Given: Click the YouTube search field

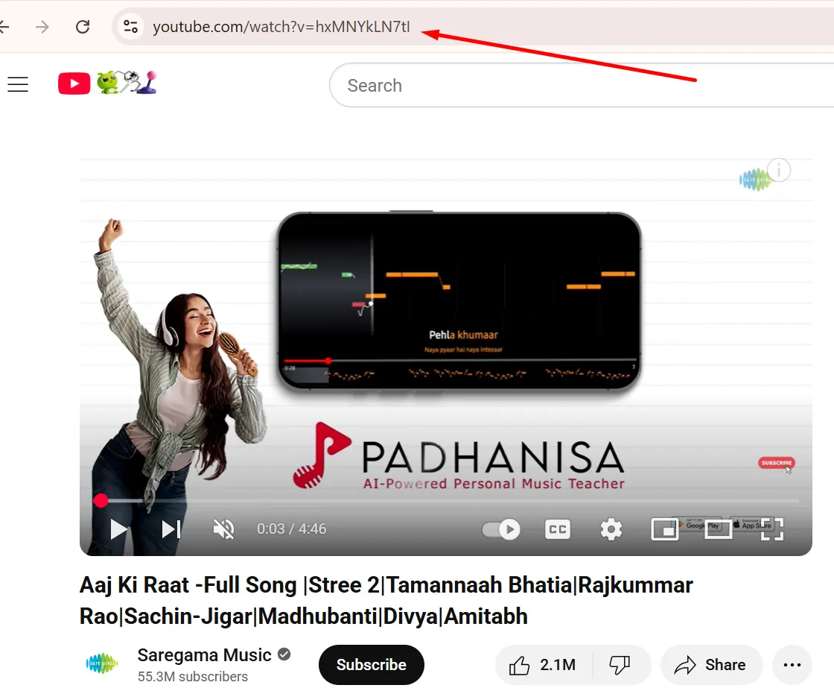Looking at the screenshot, I should (x=580, y=85).
